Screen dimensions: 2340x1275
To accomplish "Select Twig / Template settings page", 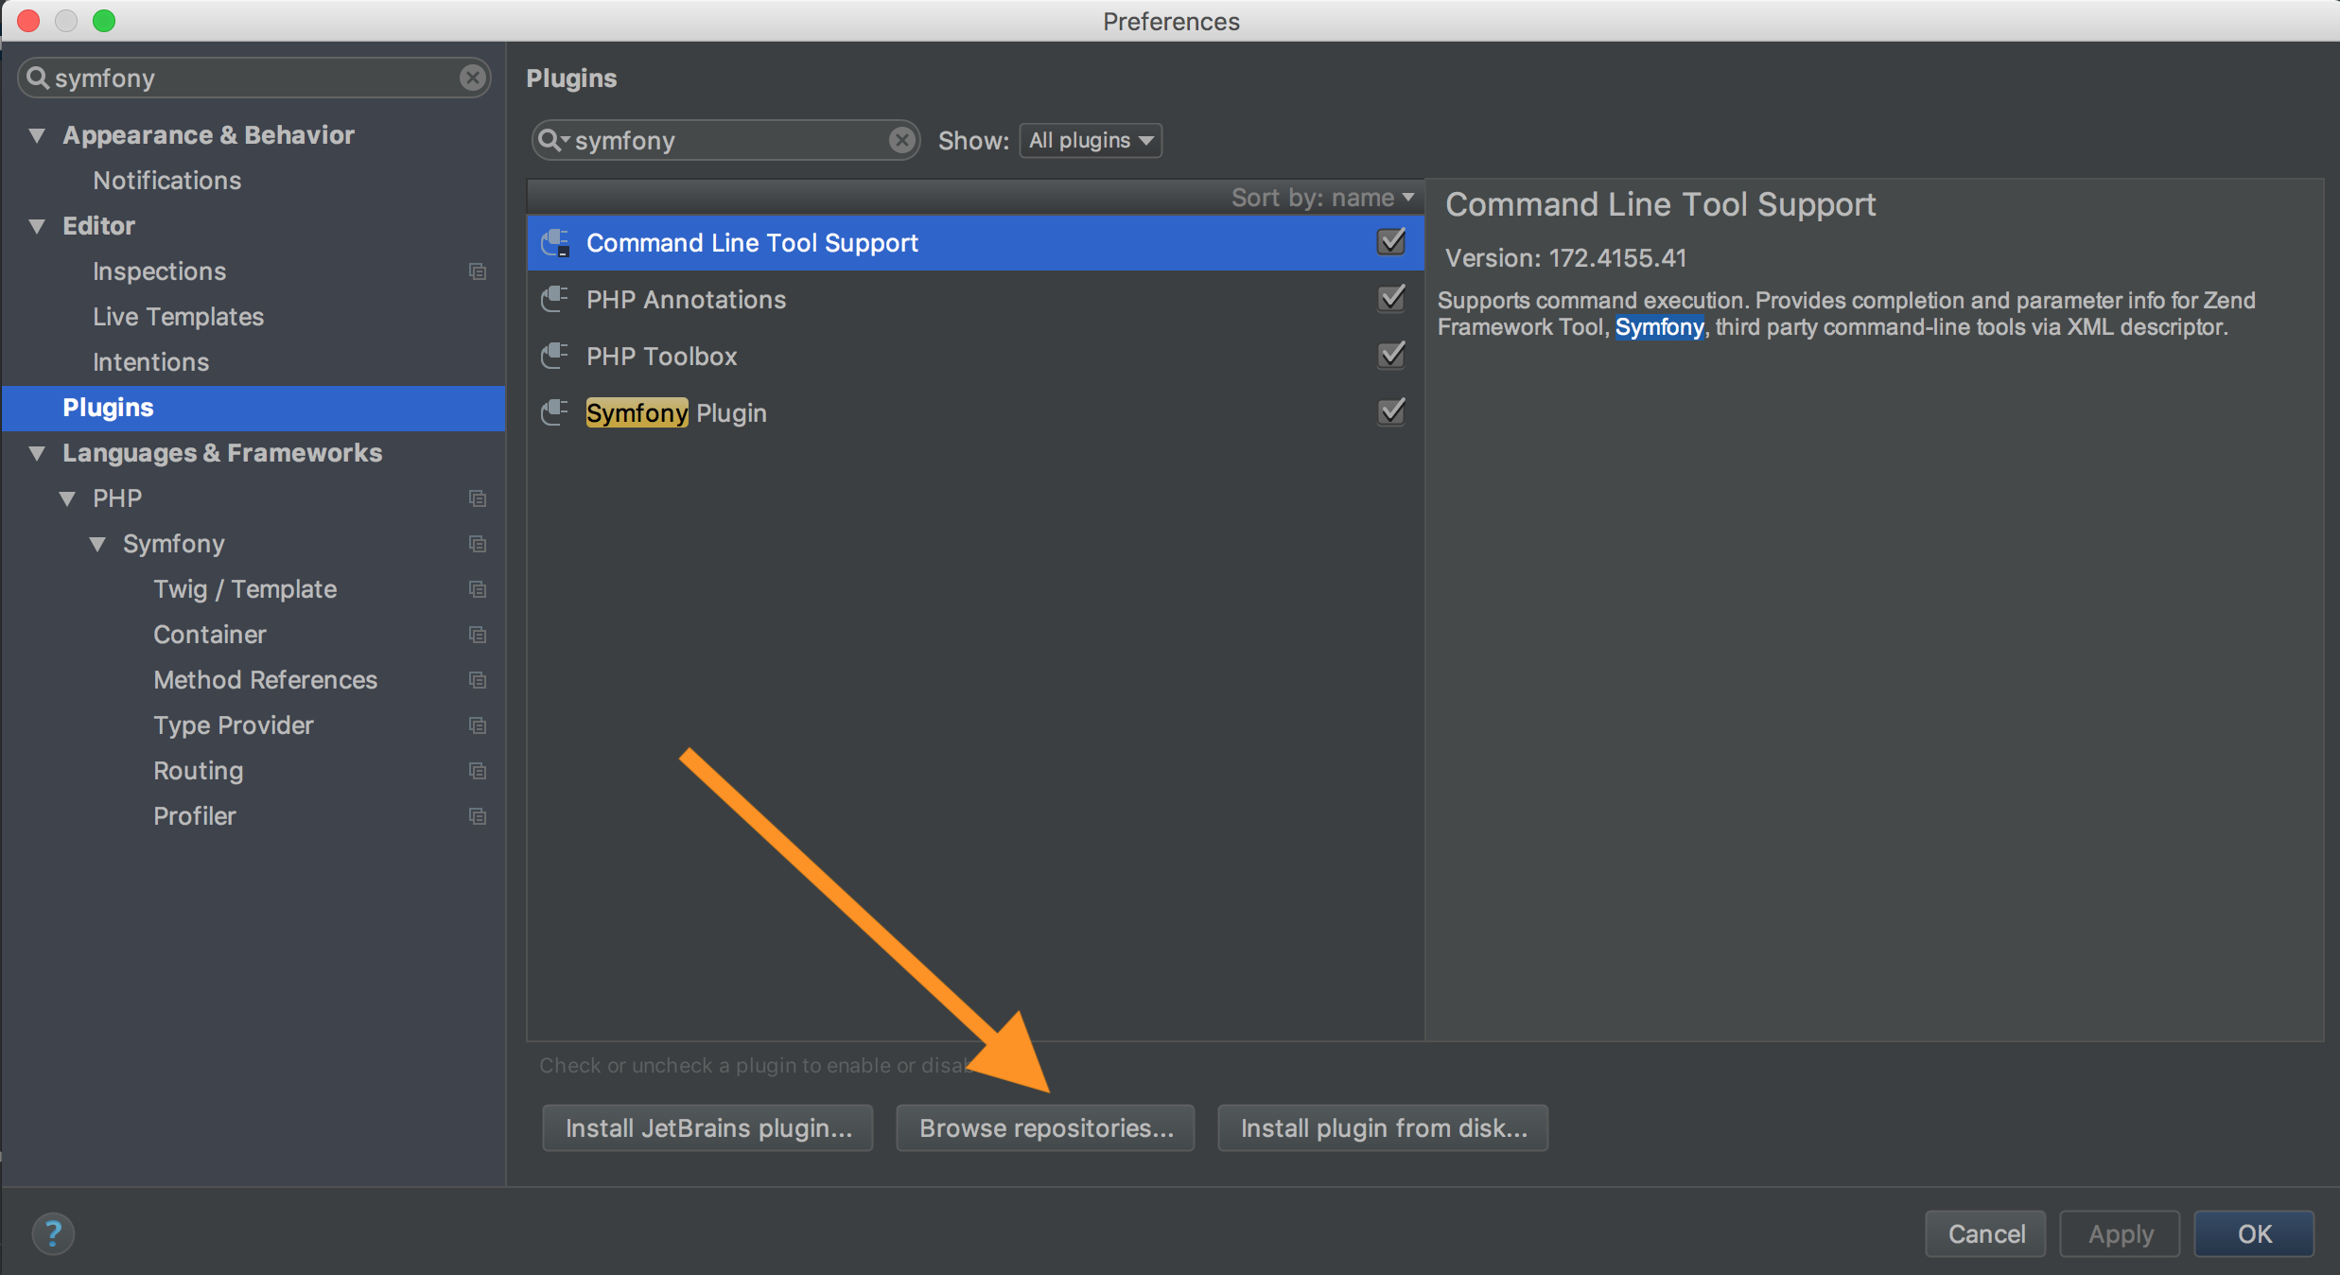I will pos(245,589).
